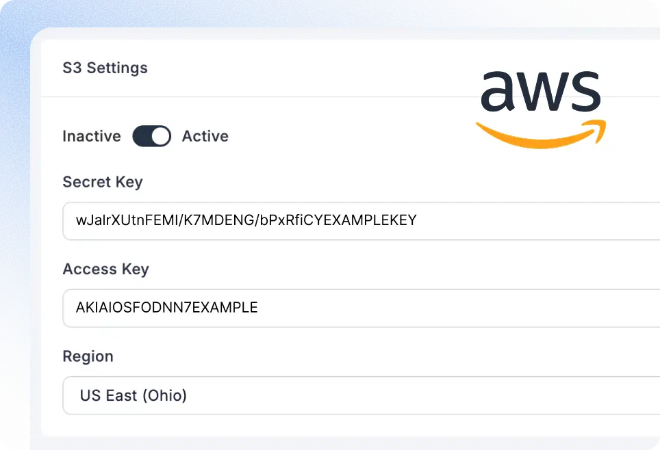Click the Access Key label
660x450 pixels.
click(x=105, y=269)
